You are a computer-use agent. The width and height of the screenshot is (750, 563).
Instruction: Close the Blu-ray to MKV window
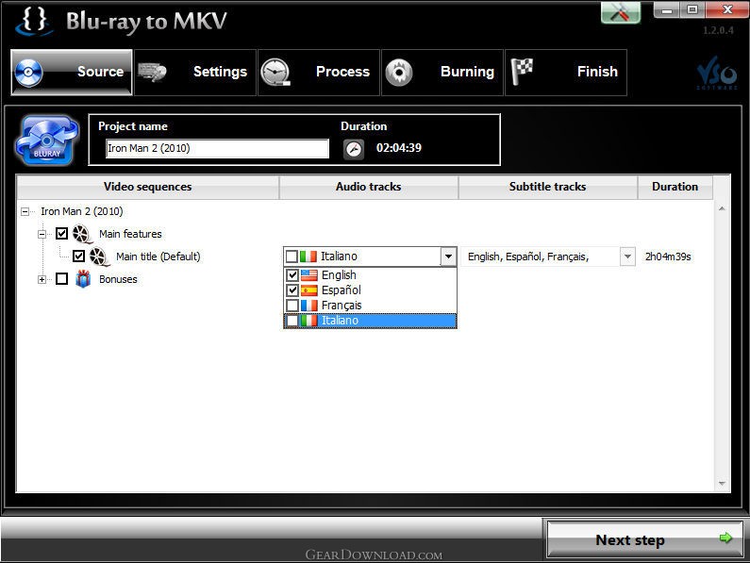pos(727,9)
